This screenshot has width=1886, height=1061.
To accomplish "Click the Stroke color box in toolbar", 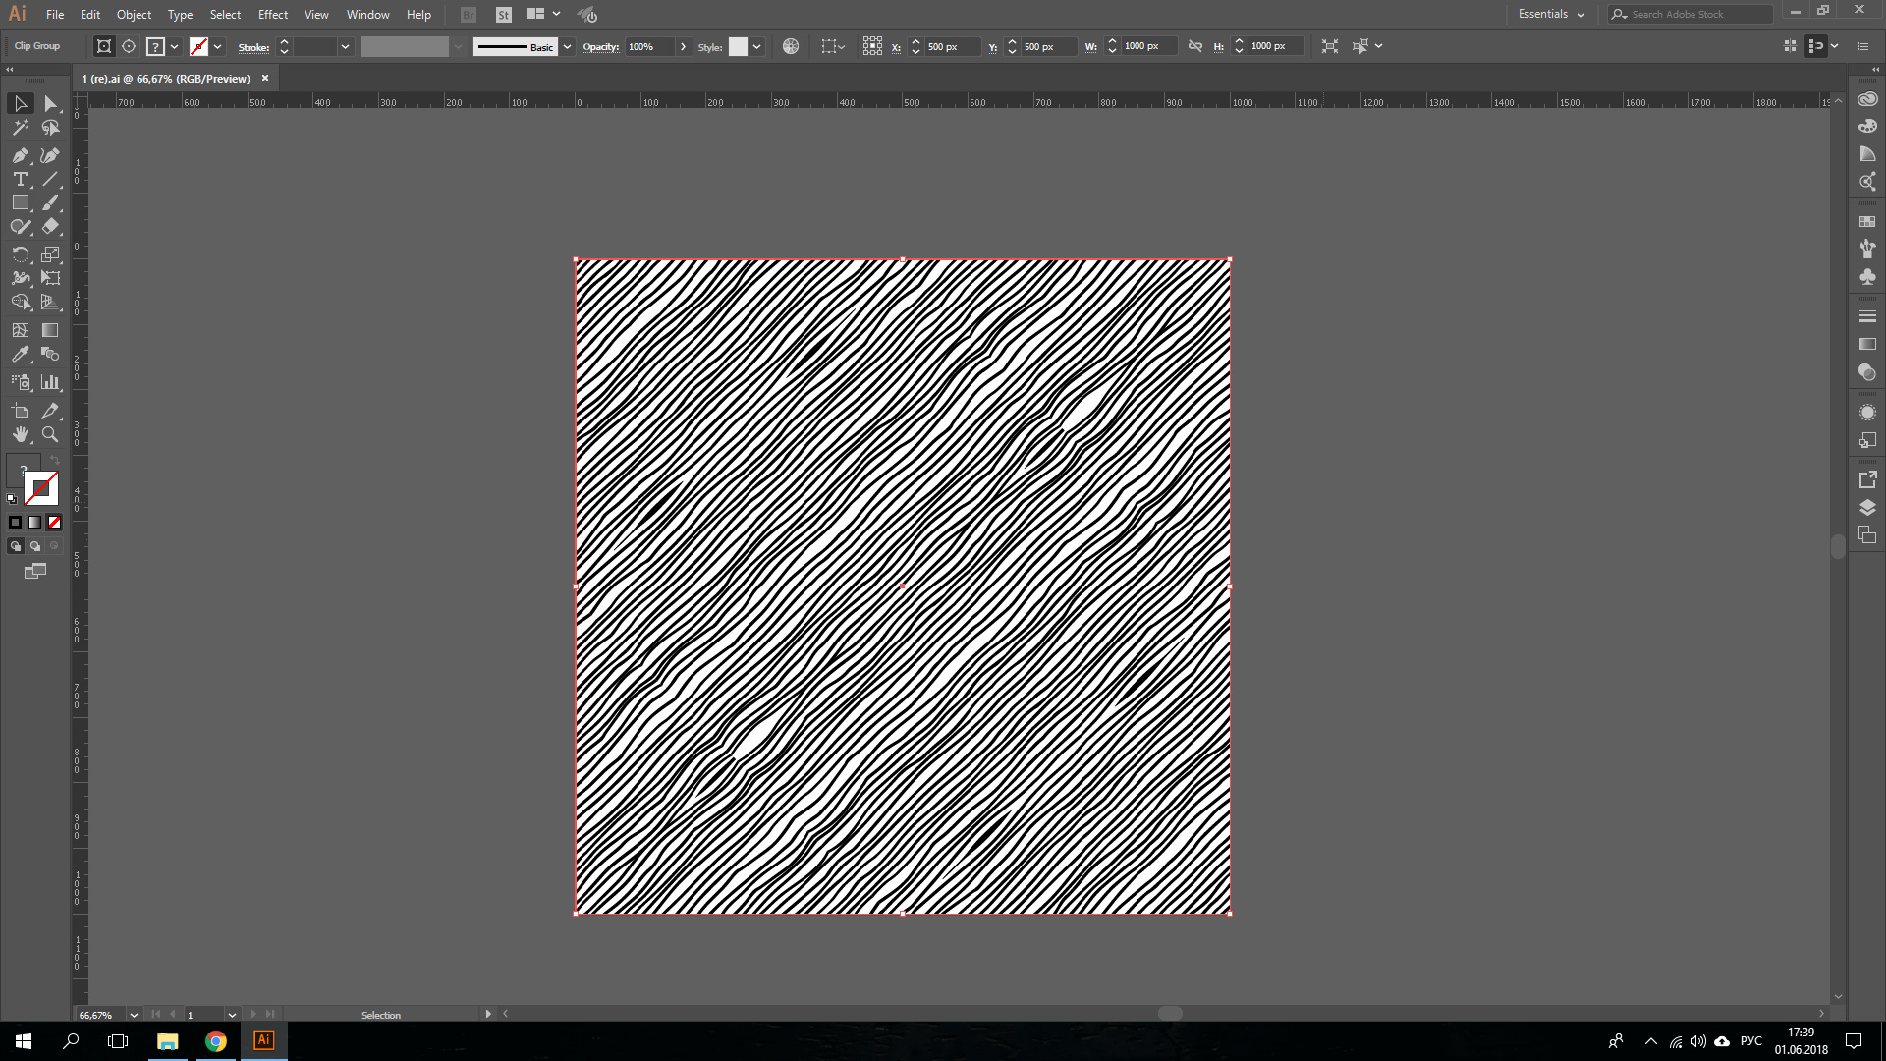I will [x=41, y=488].
